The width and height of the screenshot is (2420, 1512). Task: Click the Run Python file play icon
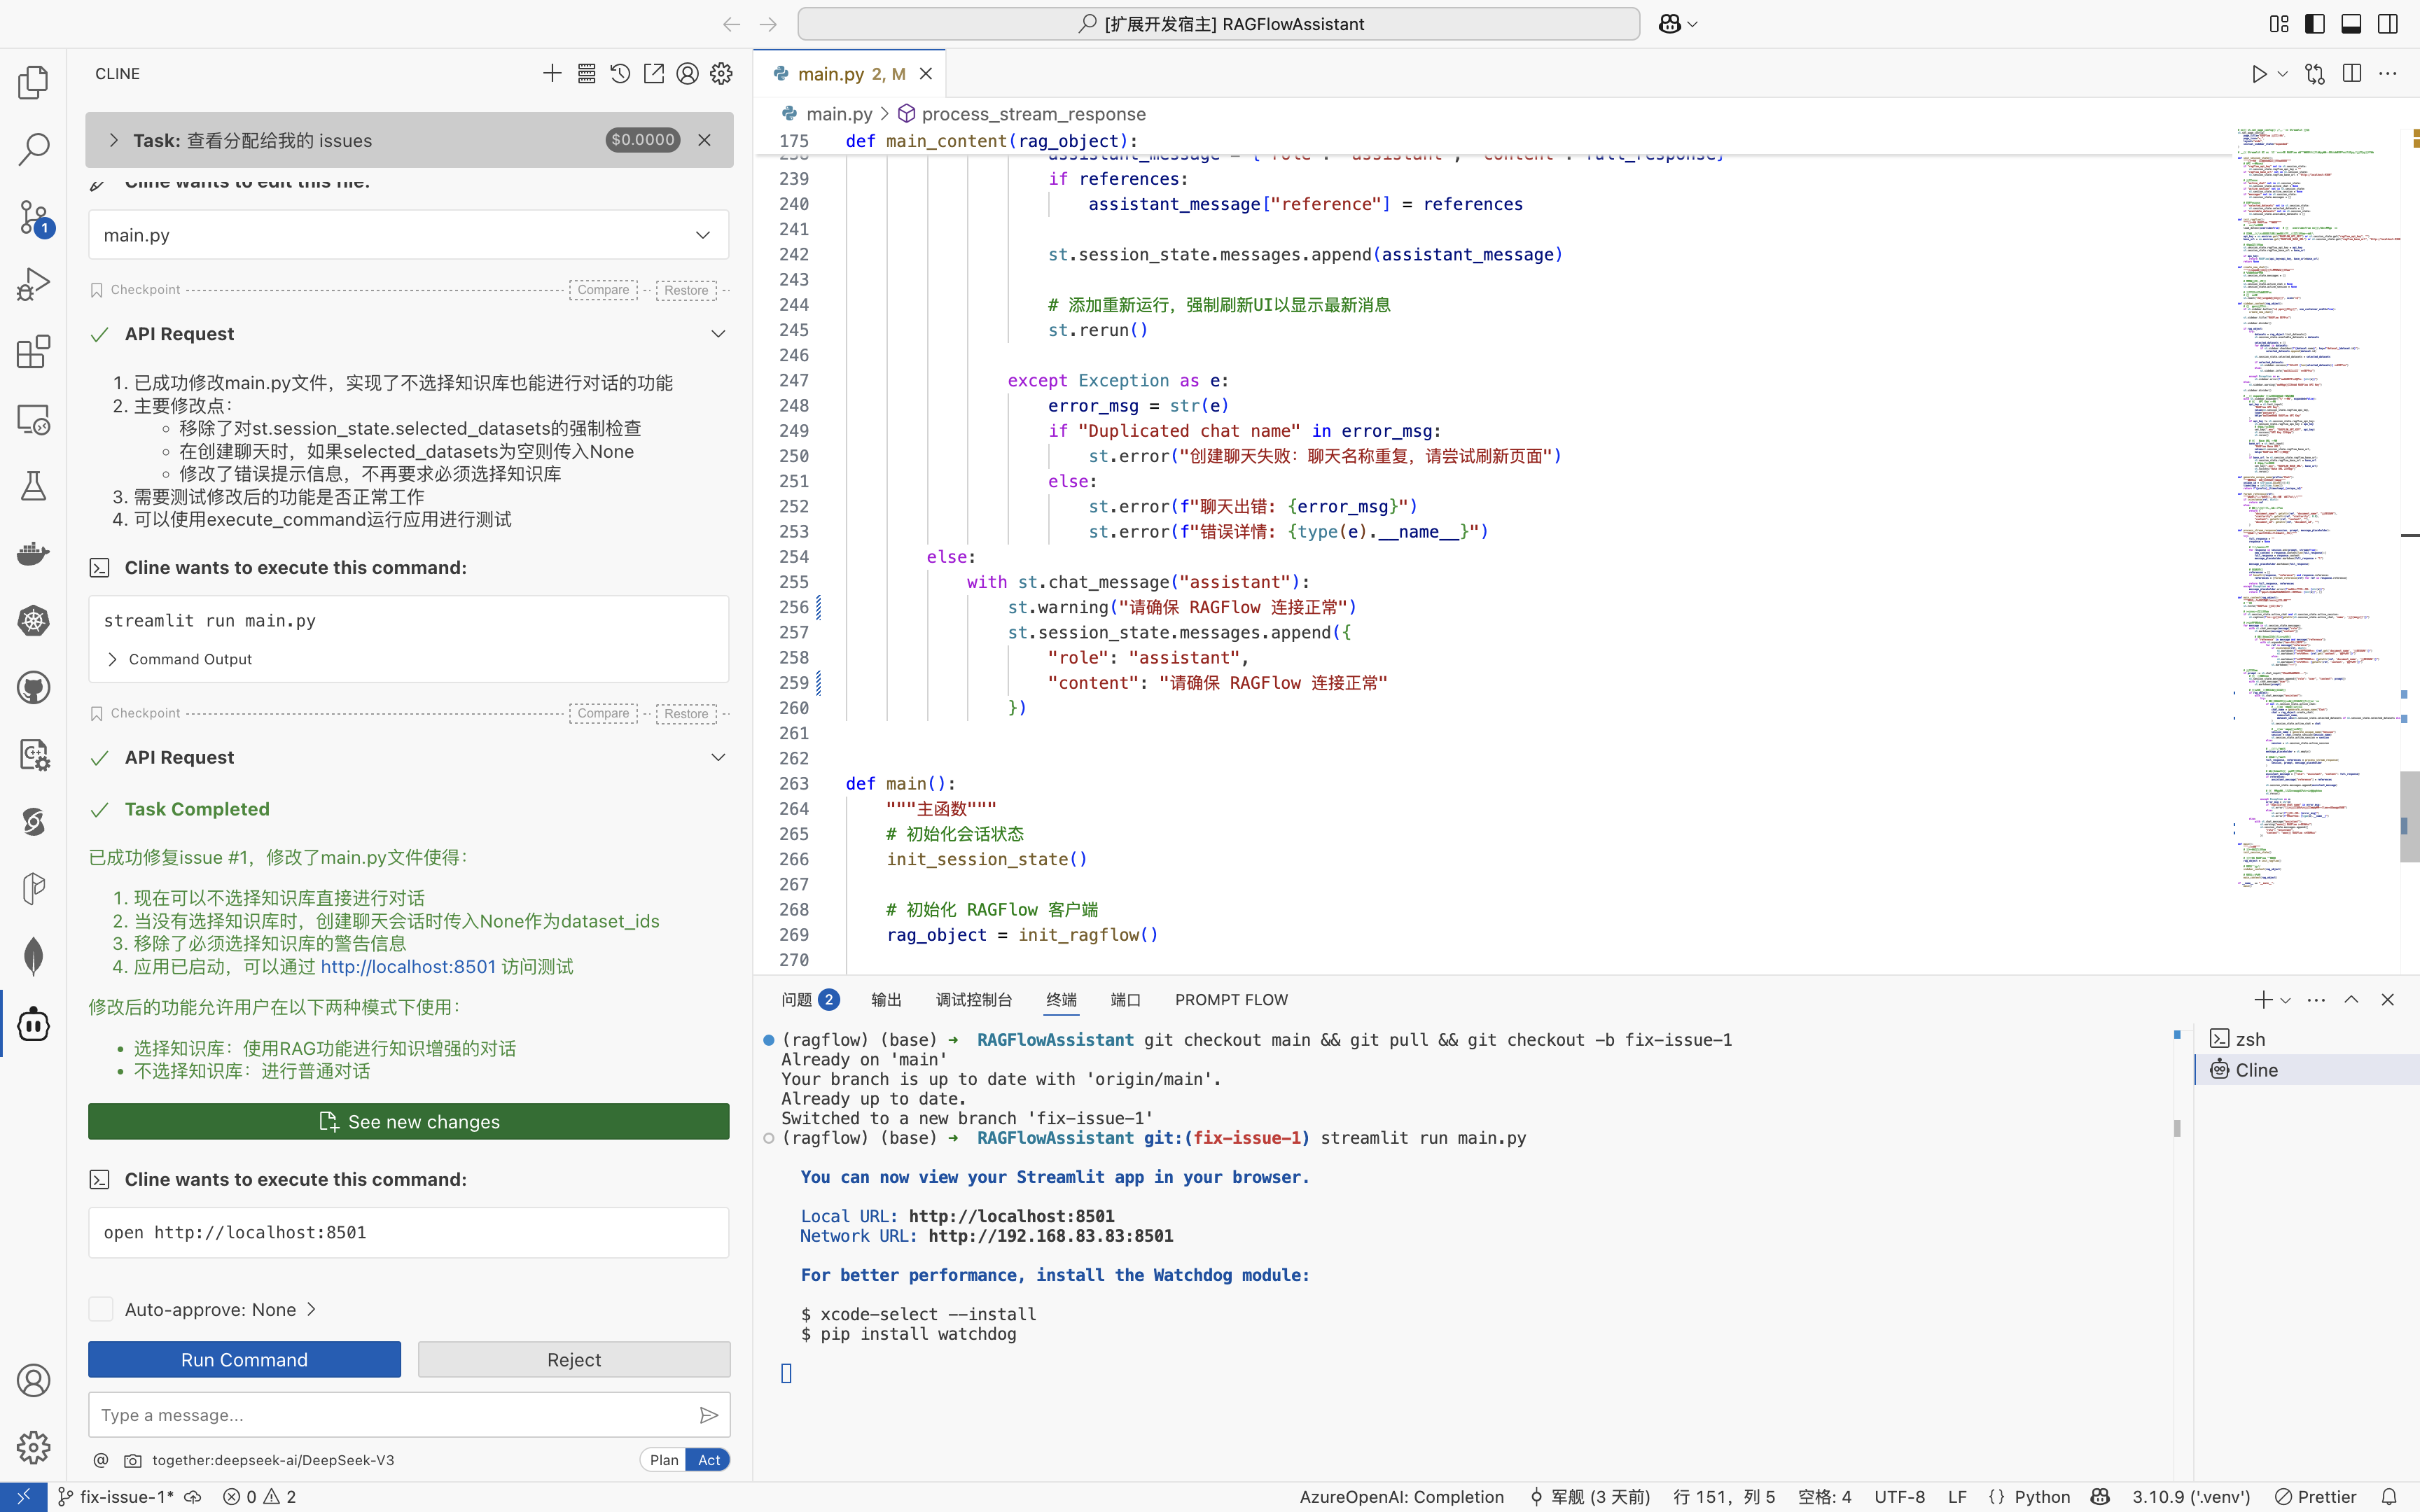tap(2258, 74)
